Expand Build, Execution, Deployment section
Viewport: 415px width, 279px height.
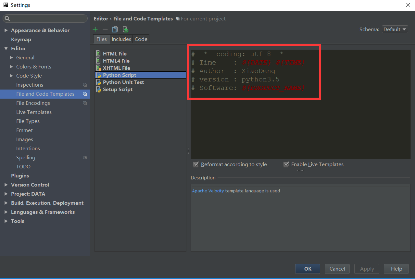click(6, 203)
